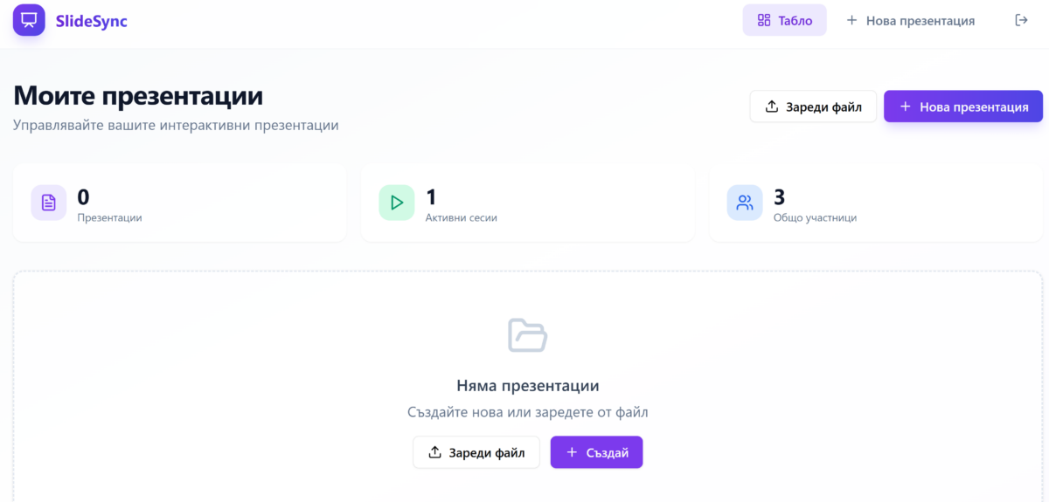Viewport: 1049px width, 502px height.
Task: Click the play icon in Активни сесии card
Action: 397,203
